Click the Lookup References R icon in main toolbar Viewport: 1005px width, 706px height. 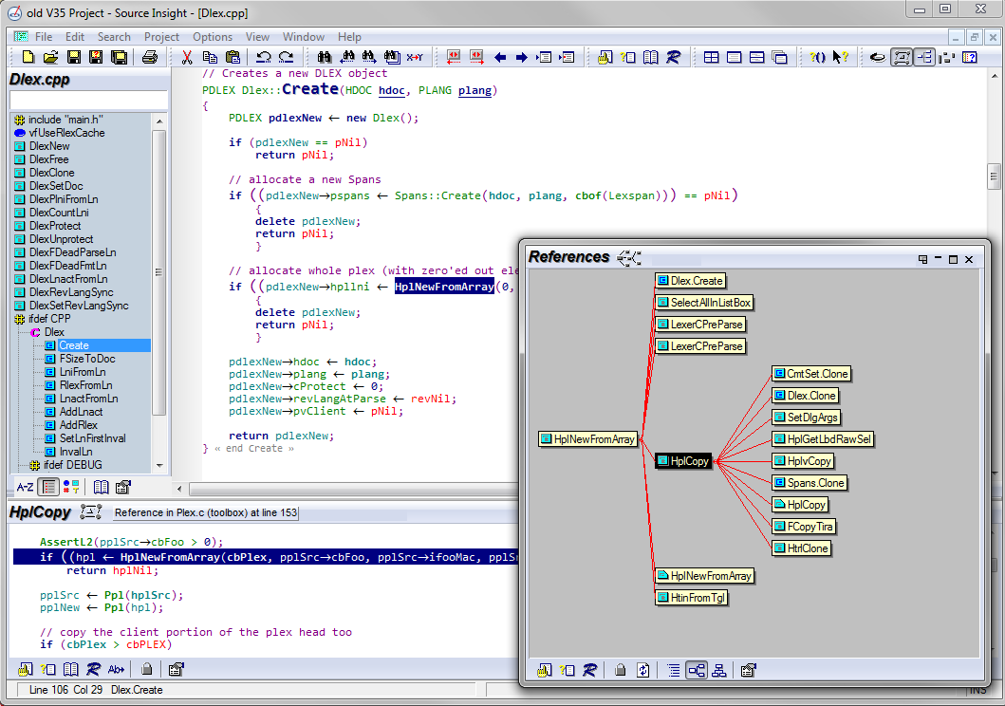pos(673,57)
